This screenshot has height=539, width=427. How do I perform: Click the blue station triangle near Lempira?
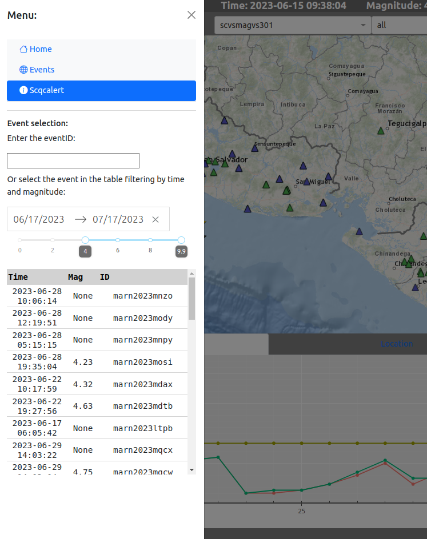[x=225, y=121]
